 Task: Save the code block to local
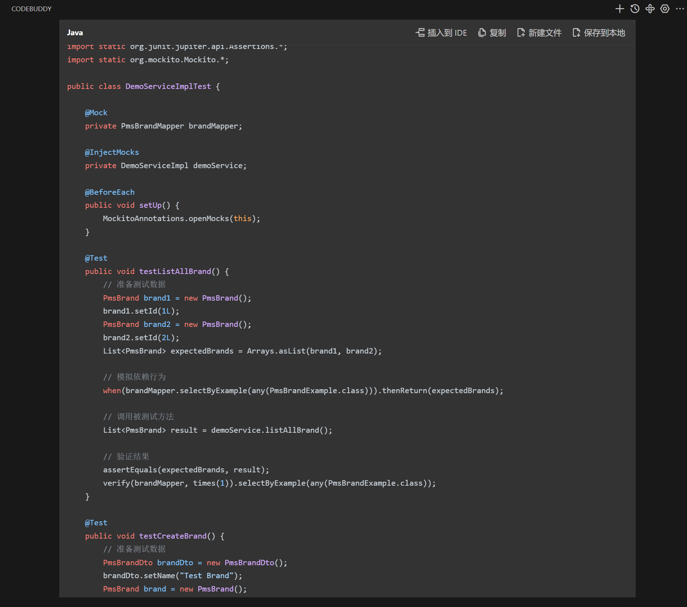click(599, 33)
